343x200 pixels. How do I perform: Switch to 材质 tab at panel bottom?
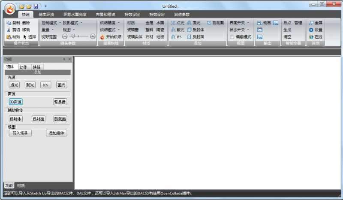point(21,185)
